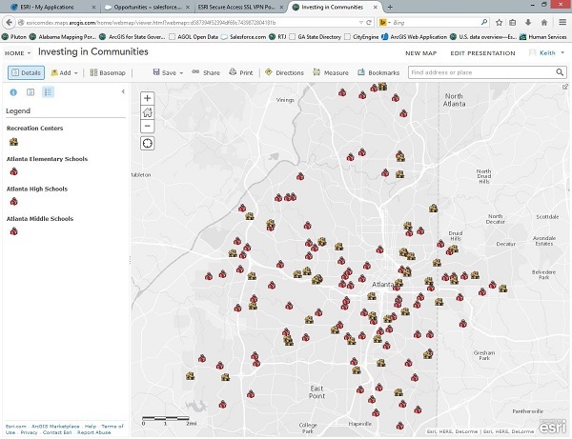The width and height of the screenshot is (572, 439).
Task: Open browser downloads arrow
Action: coord(528,23)
